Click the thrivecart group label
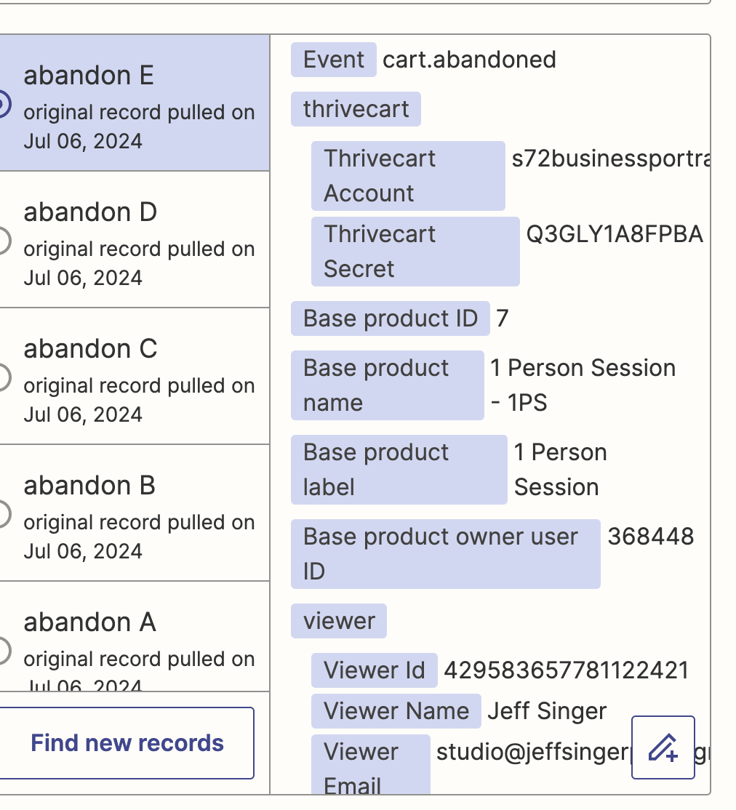This screenshot has width=736, height=810. 356,109
